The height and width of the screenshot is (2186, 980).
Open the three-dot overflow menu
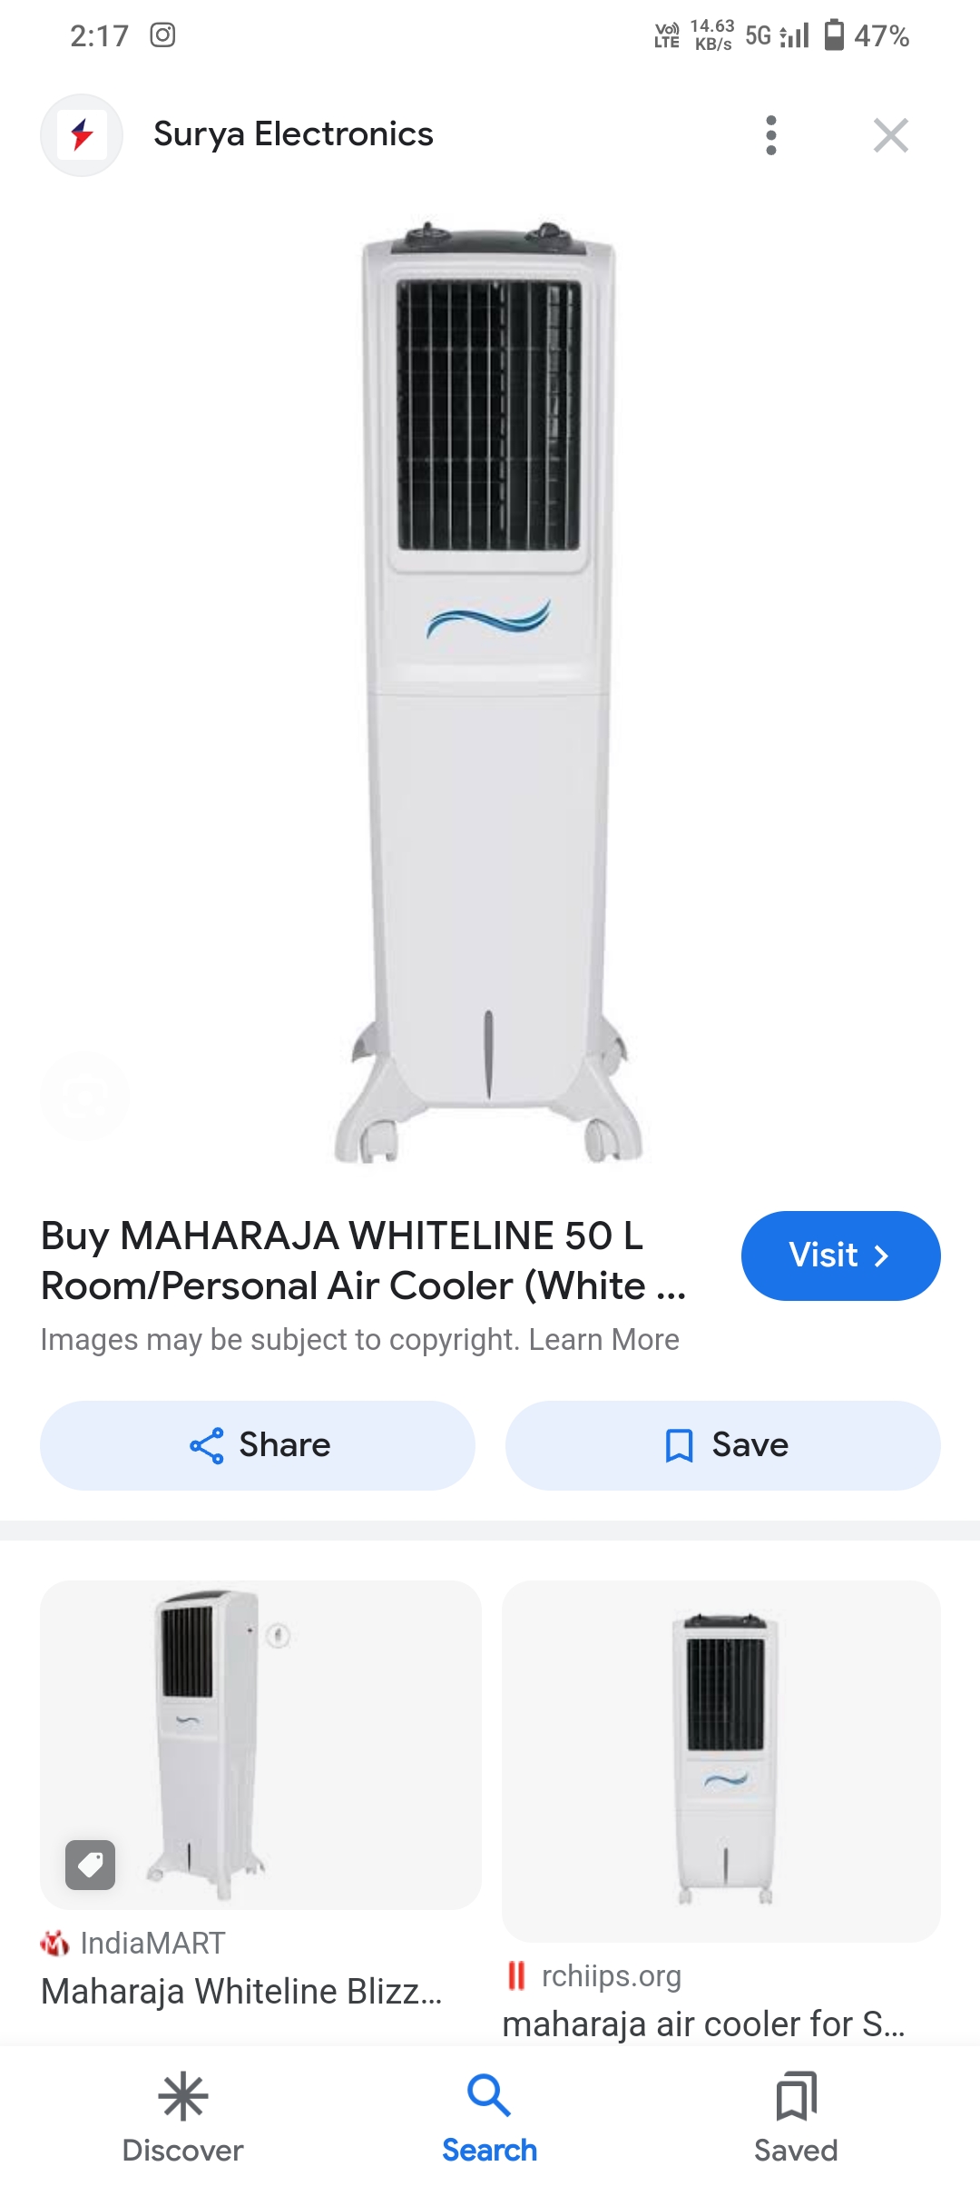coord(770,135)
